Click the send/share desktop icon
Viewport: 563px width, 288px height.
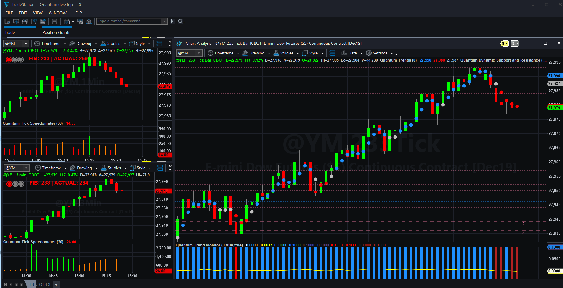pyautogui.click(x=34, y=21)
